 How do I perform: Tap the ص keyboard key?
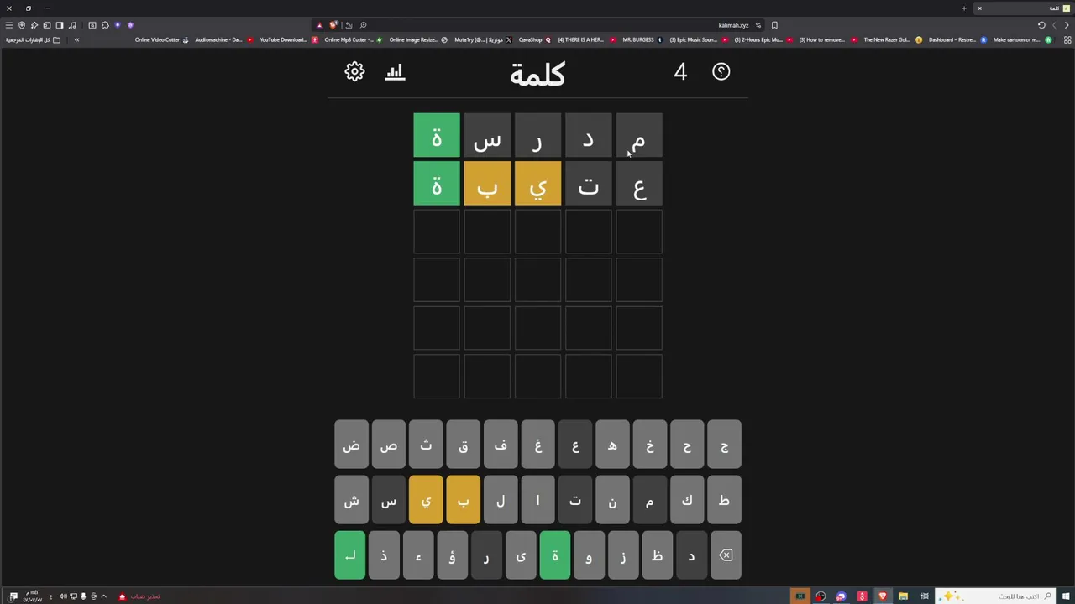pos(389,445)
